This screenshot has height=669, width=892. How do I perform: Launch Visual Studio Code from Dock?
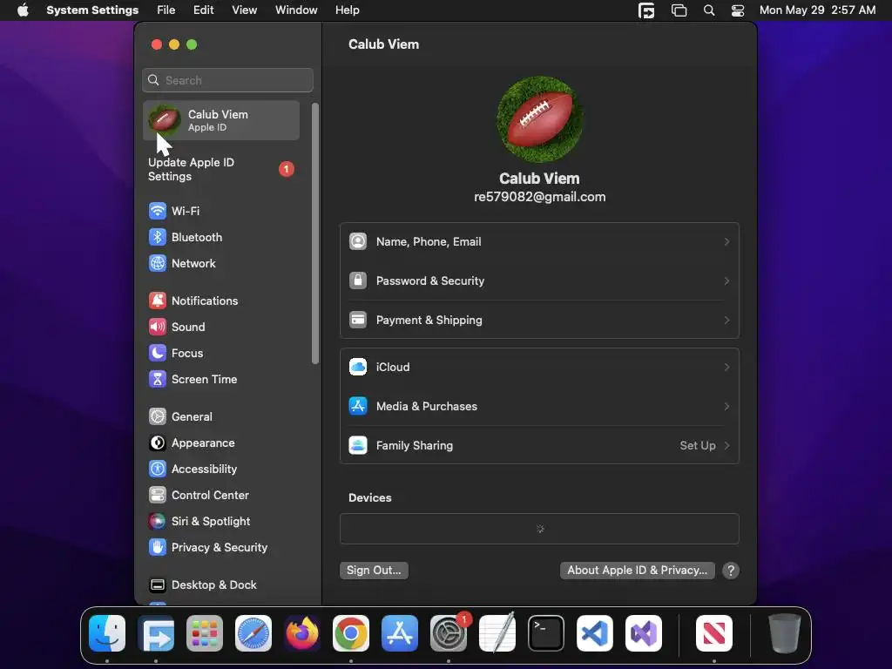(595, 633)
